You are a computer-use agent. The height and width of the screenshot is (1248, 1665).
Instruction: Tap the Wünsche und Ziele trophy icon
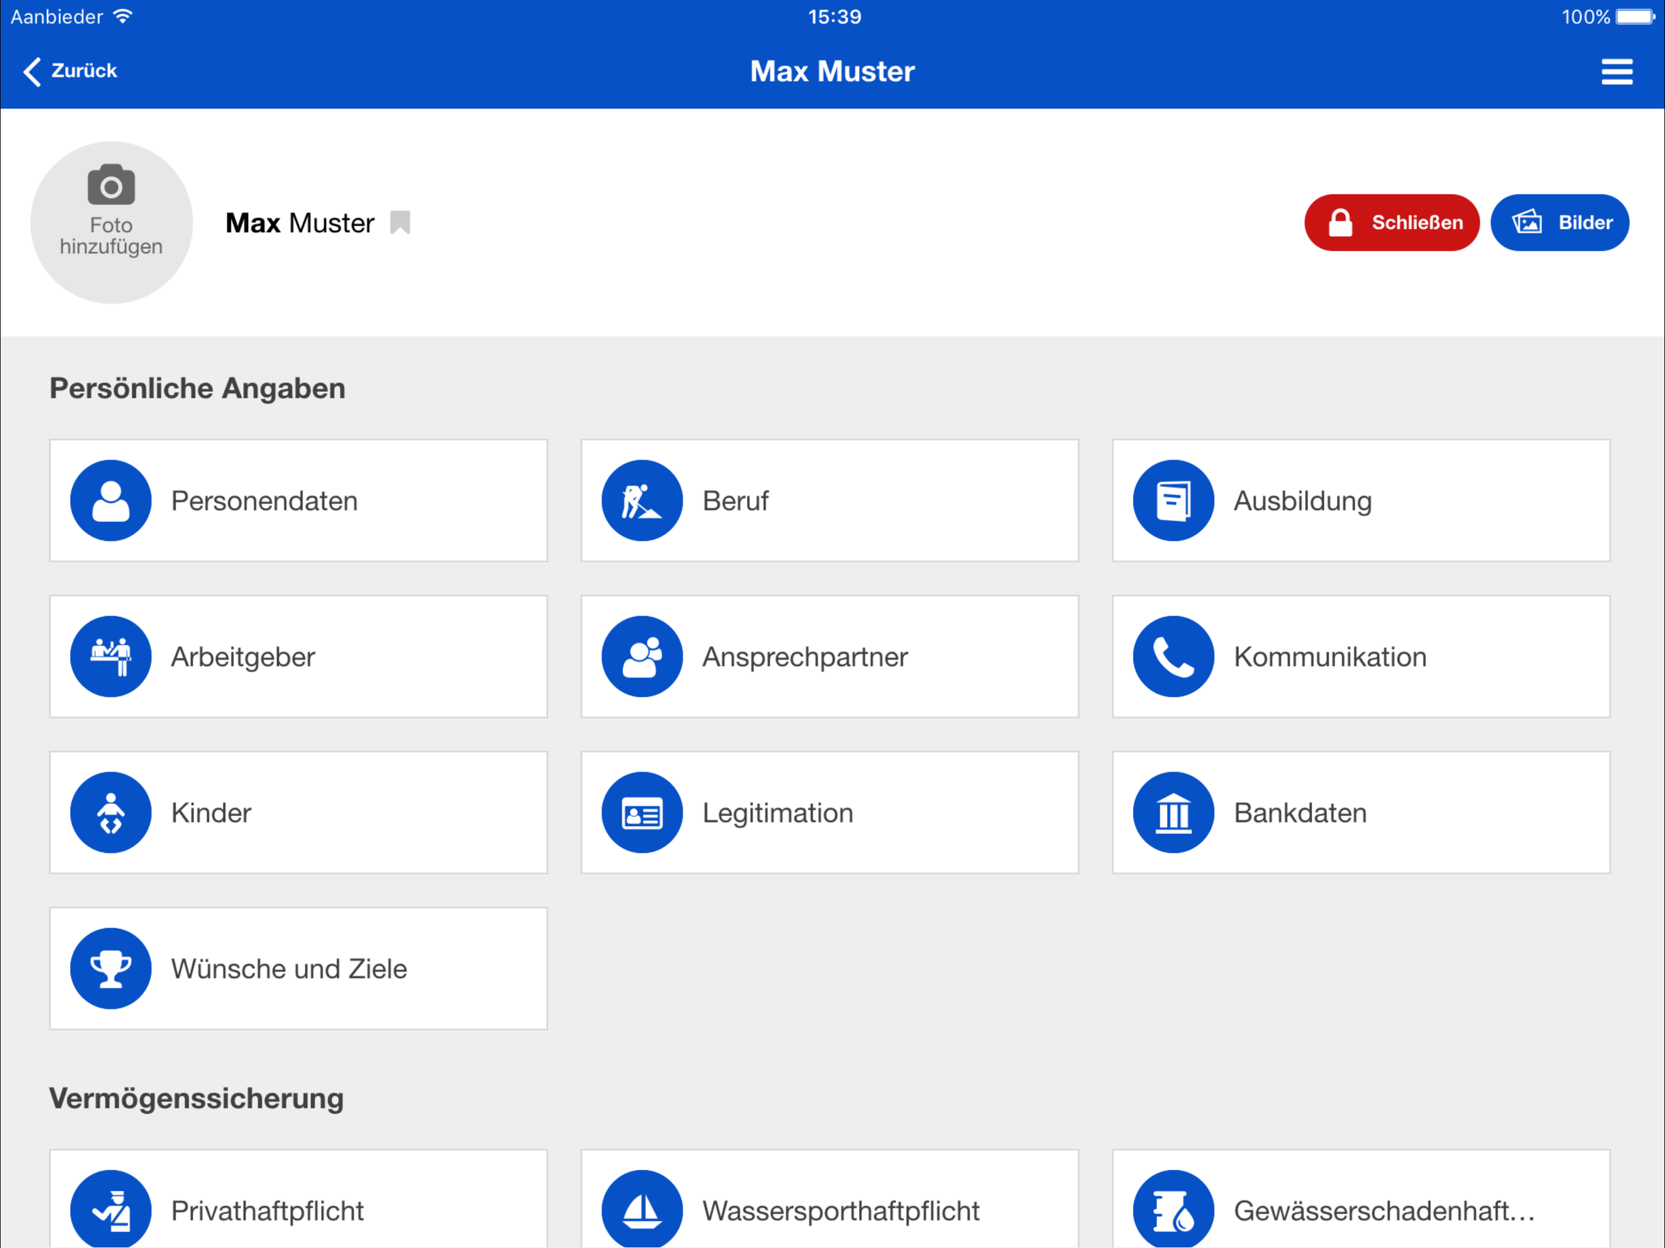tap(111, 968)
